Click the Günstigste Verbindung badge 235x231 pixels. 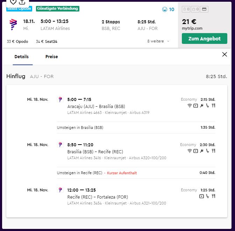[x=58, y=8]
